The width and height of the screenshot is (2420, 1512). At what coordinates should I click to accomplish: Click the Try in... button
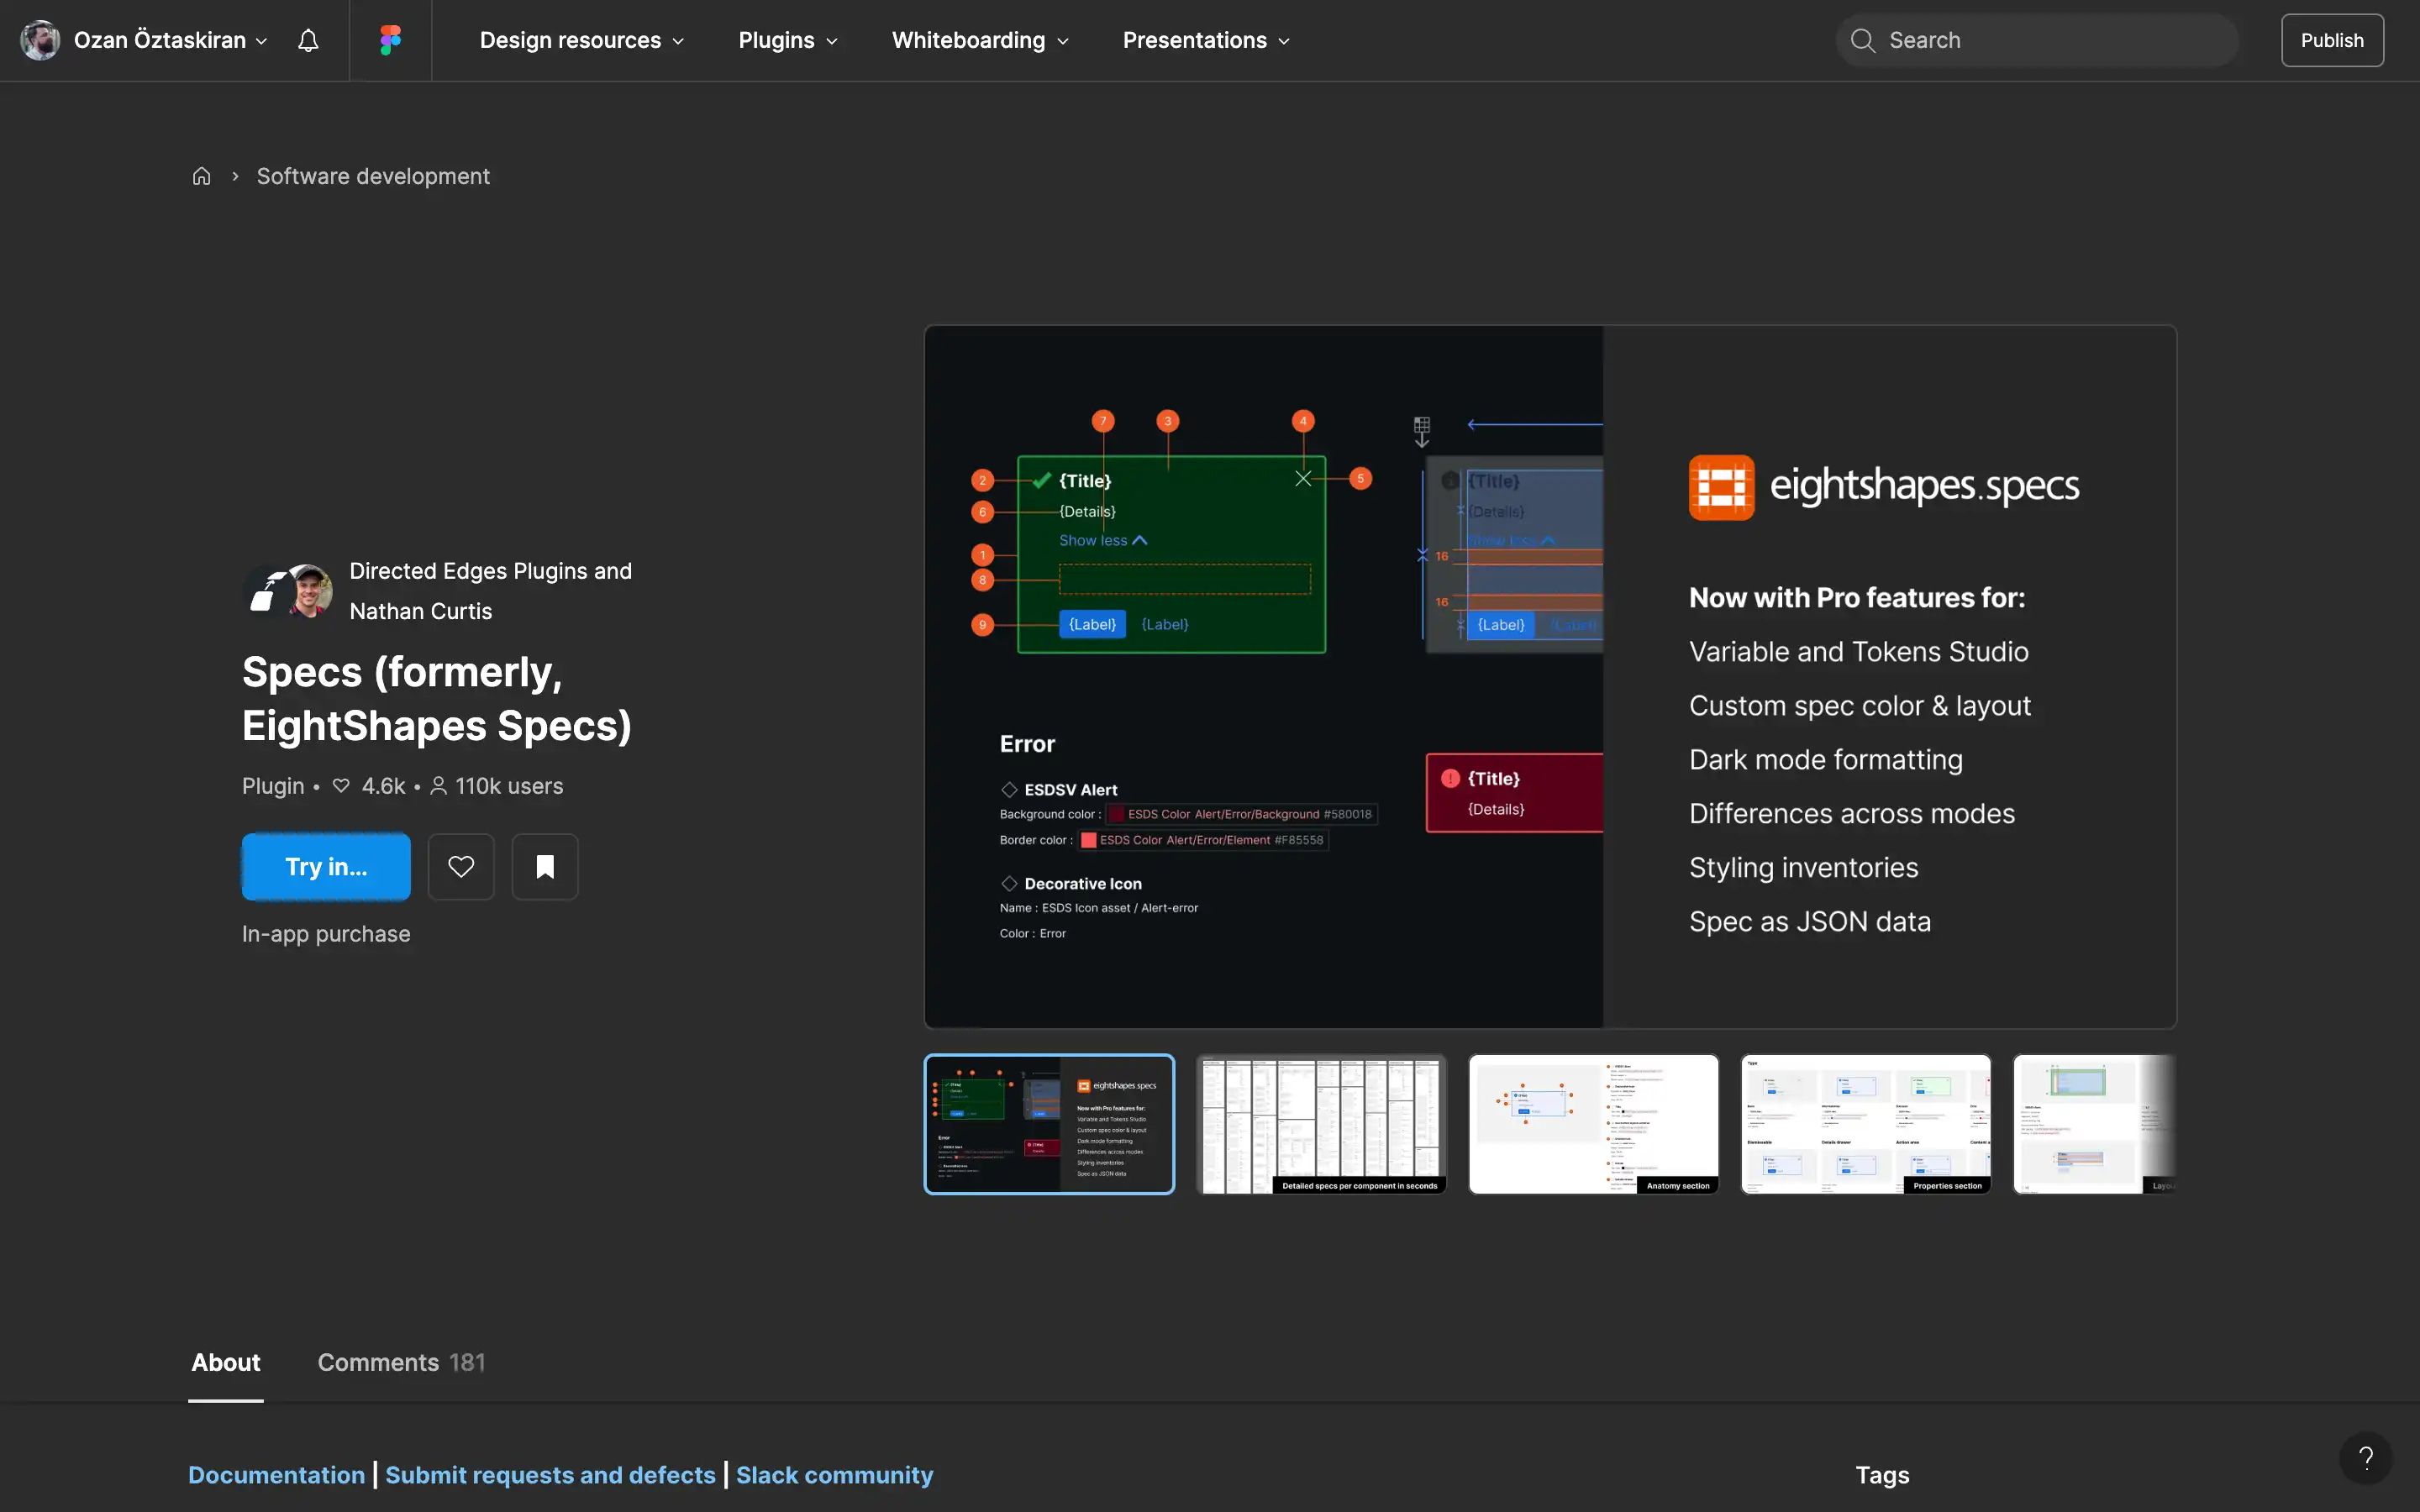(x=326, y=866)
